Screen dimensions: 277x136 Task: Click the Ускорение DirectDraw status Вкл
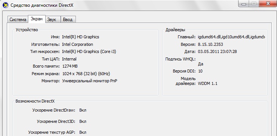tap(83, 110)
